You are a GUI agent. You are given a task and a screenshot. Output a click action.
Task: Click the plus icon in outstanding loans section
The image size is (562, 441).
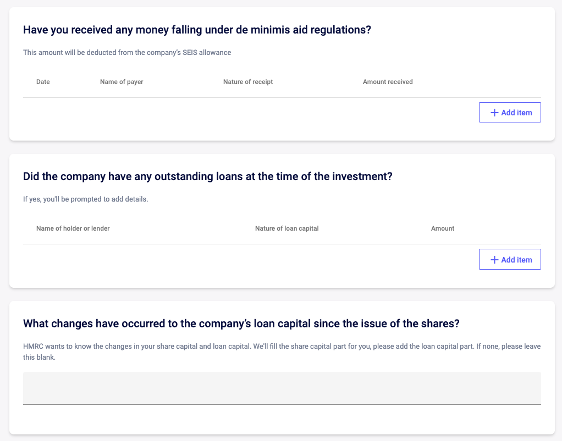click(x=494, y=260)
